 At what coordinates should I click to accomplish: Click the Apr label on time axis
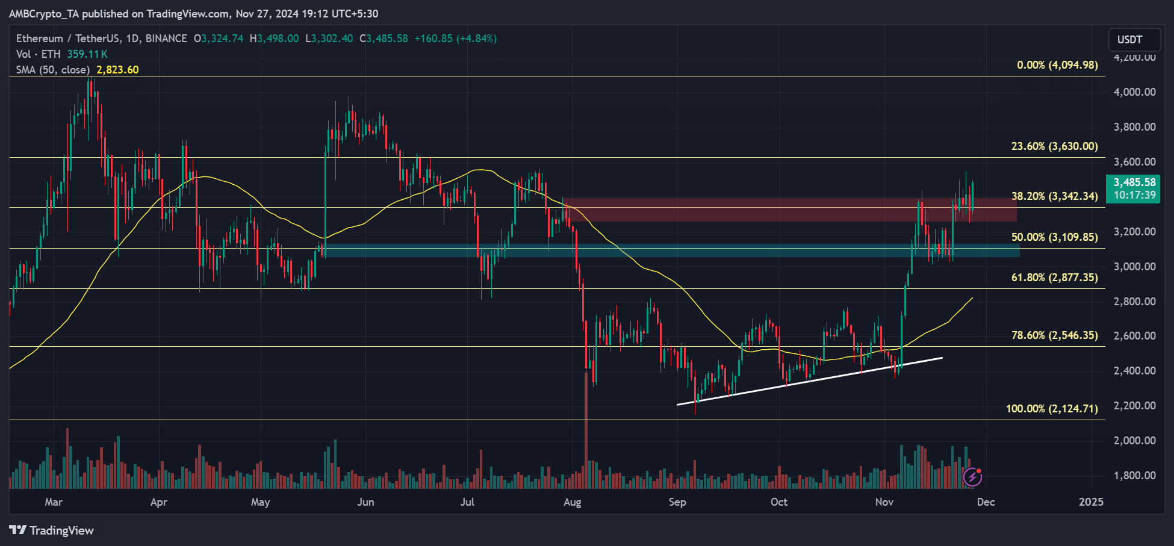point(159,502)
